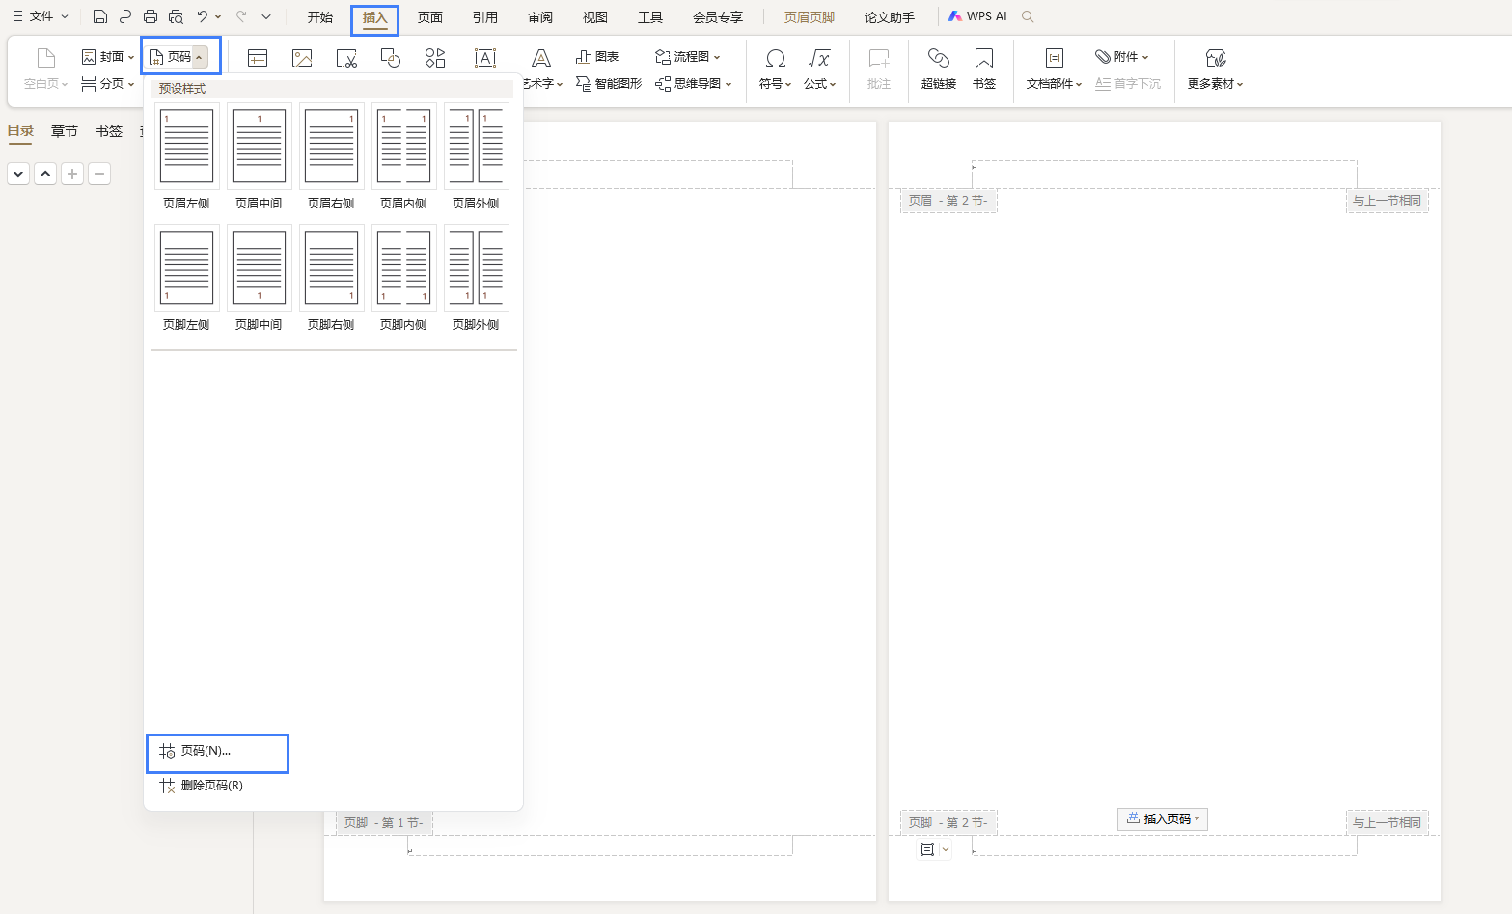Select the 页眉中间 preset thumbnail
This screenshot has width=1512, height=914.
(259, 147)
